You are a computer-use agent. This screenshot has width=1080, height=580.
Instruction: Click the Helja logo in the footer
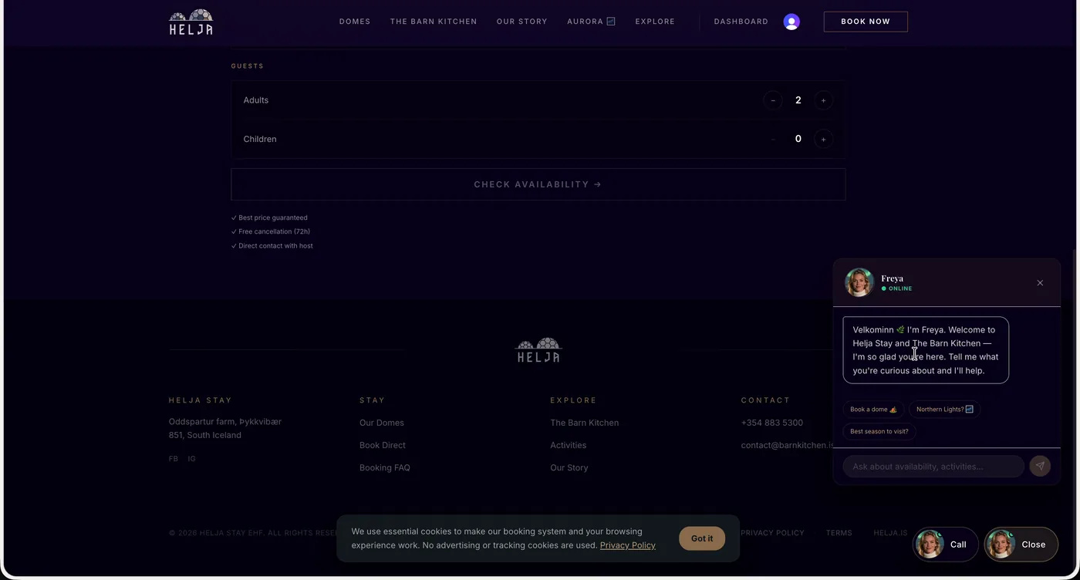pos(538,350)
